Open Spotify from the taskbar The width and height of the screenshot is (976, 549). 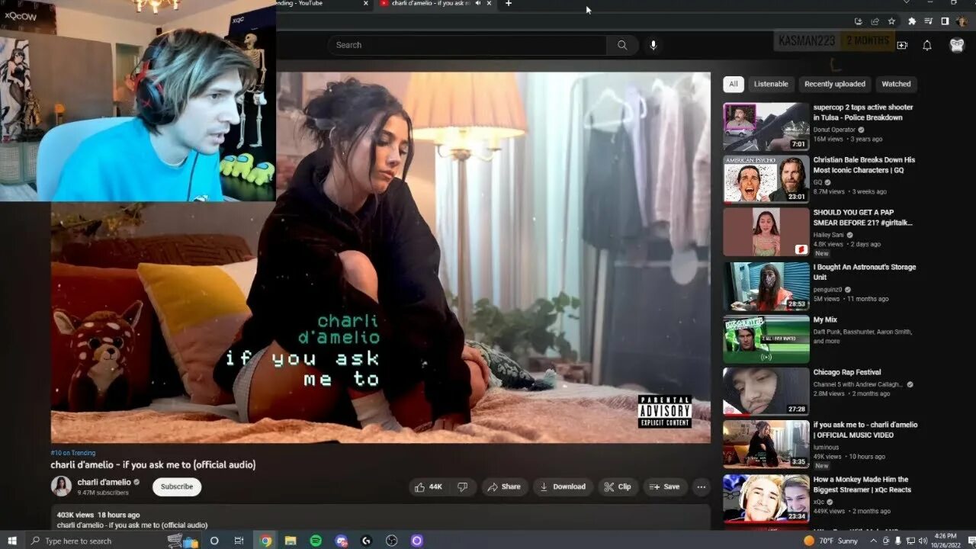click(316, 541)
